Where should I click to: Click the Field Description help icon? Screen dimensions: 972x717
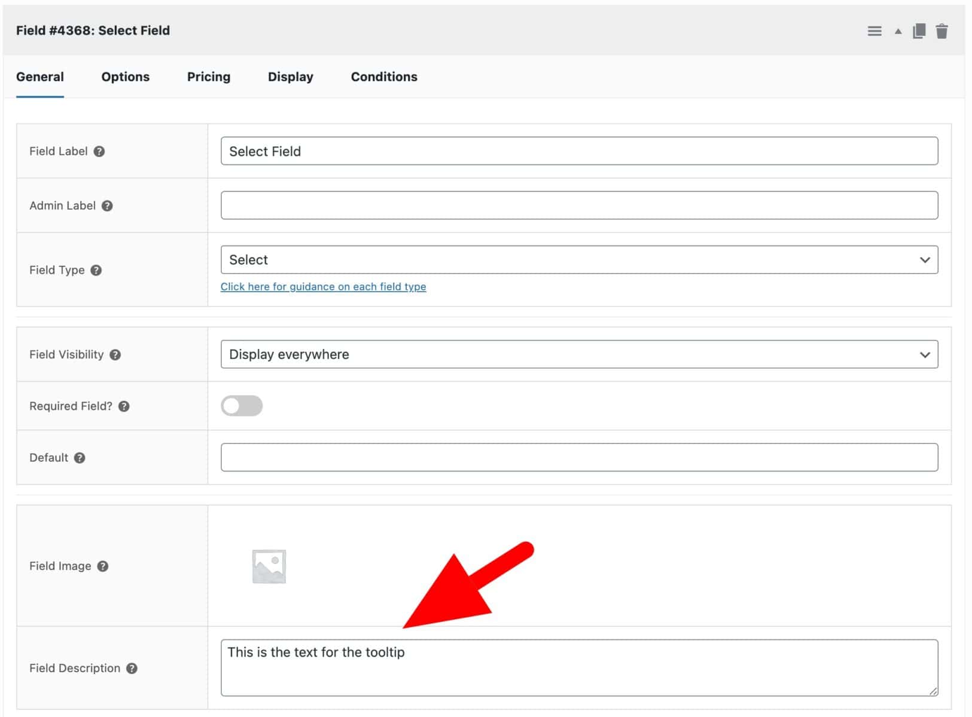pos(132,669)
